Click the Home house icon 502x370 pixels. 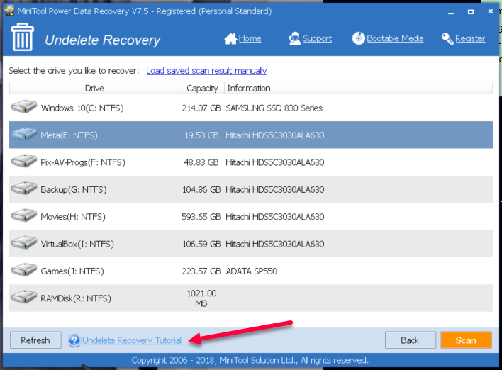(230, 39)
